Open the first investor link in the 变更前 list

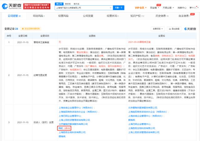pos(76,108)
